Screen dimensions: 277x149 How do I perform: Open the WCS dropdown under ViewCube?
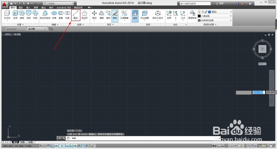coord(262,64)
